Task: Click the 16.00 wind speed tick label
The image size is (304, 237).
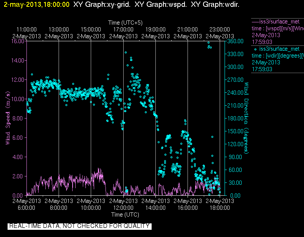Action: [17, 41]
